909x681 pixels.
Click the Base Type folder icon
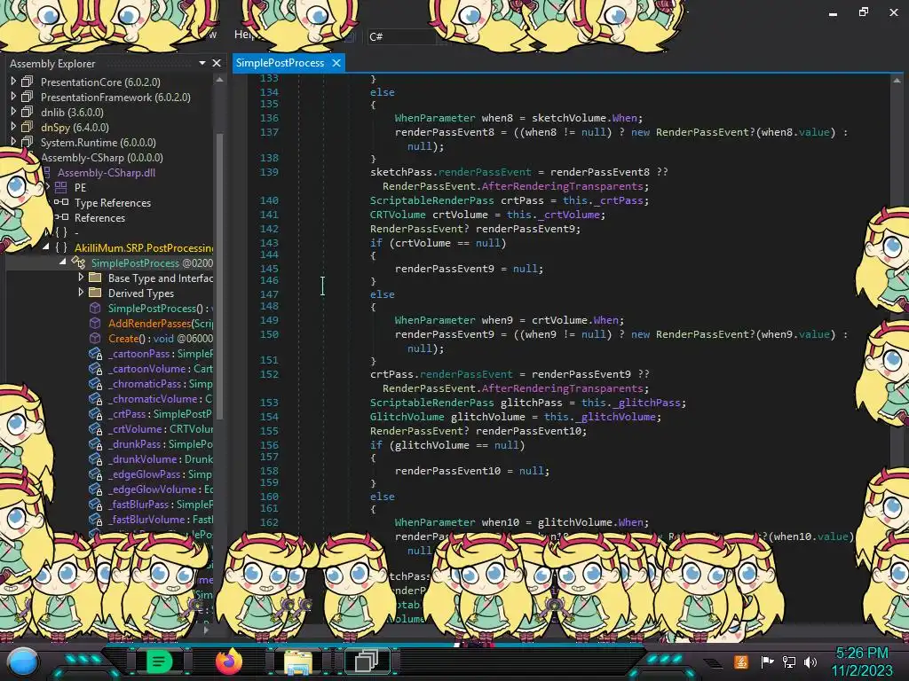coord(95,278)
